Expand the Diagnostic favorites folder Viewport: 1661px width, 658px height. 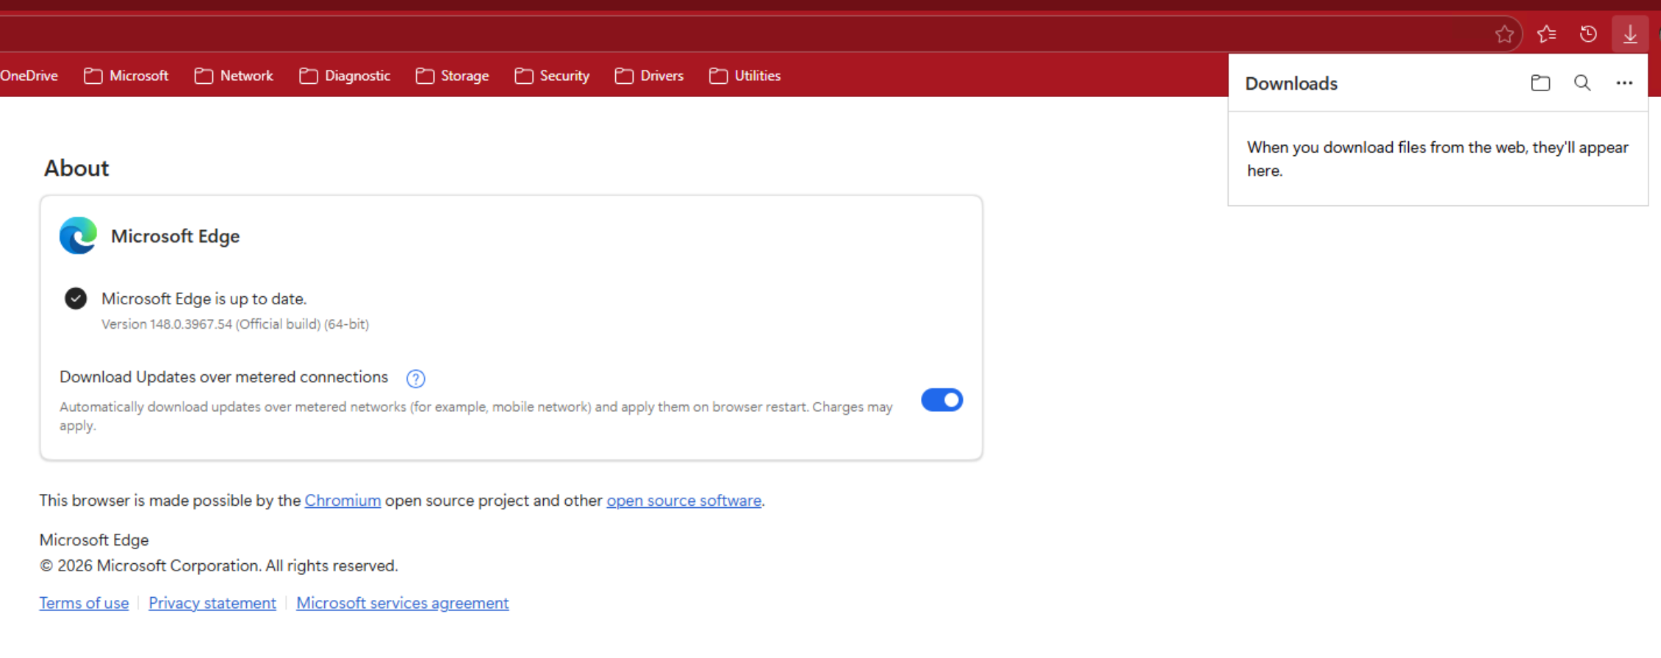point(345,76)
